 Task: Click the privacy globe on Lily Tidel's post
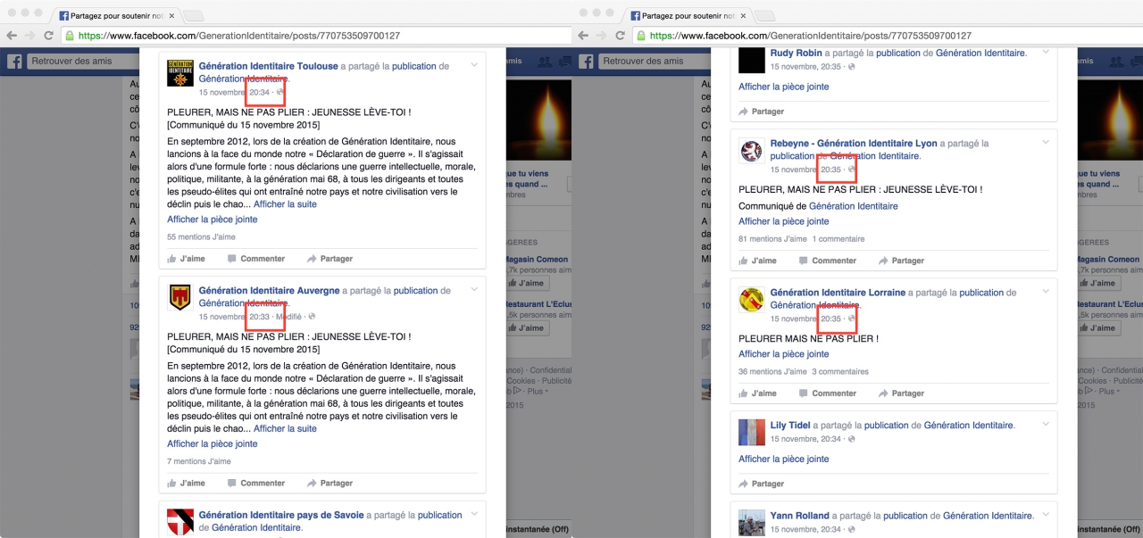(851, 439)
